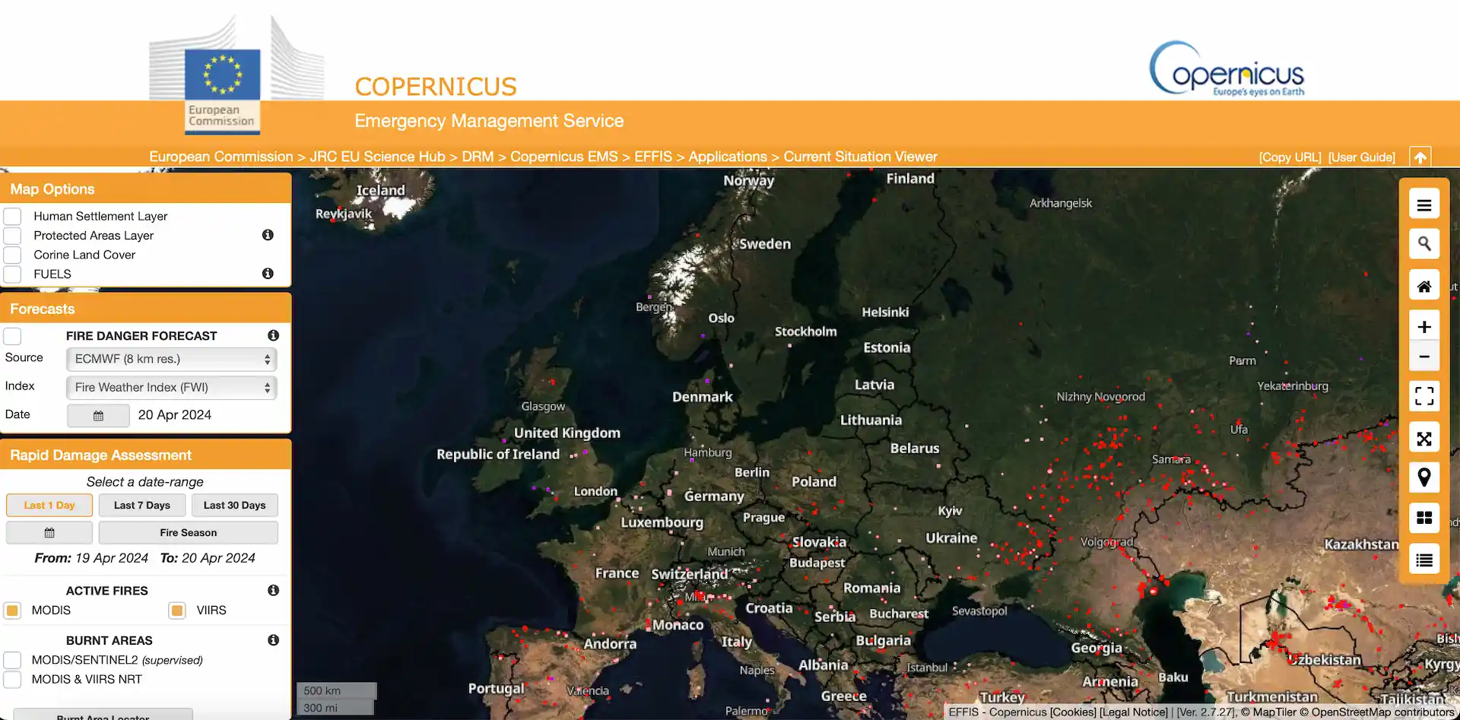
Task: Toggle the Fire Danger Forecast checkbox
Action: [13, 336]
